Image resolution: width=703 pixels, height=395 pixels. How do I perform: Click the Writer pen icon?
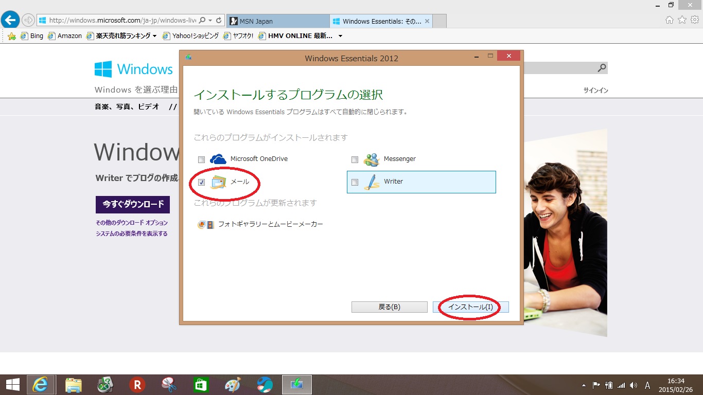pyautogui.click(x=372, y=182)
